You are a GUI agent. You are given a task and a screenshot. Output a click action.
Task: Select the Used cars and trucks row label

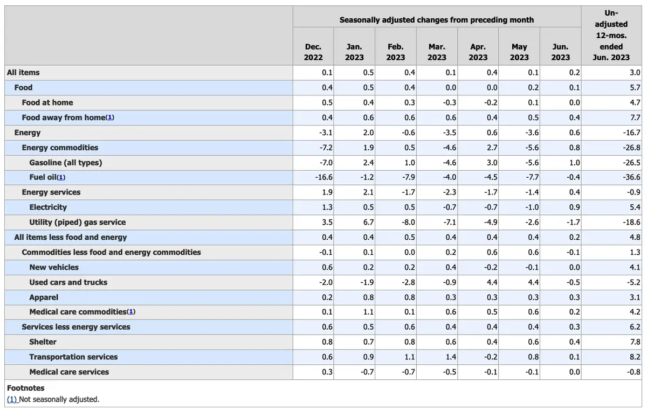click(68, 282)
